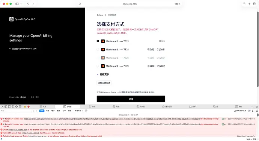Go forward with Safari's forward arrow
This screenshot has height=141, width=259.
coord(33,4)
